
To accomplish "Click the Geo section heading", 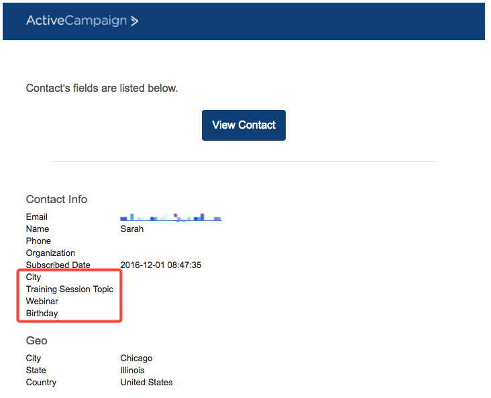I will point(36,340).
